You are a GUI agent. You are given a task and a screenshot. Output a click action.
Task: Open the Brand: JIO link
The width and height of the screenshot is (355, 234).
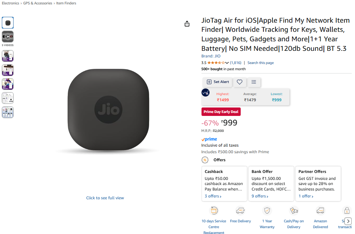tap(211, 56)
